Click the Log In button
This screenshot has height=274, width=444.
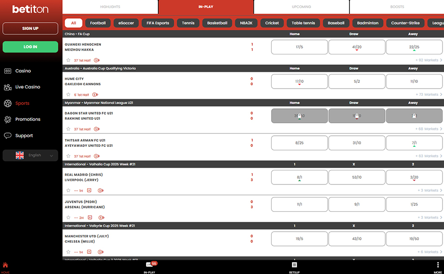30,47
